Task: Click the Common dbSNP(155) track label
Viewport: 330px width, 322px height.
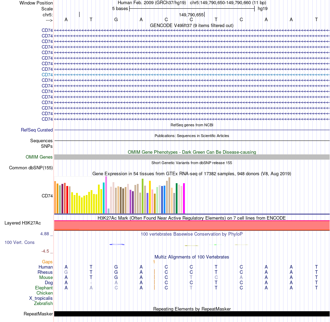Action: click(31, 168)
